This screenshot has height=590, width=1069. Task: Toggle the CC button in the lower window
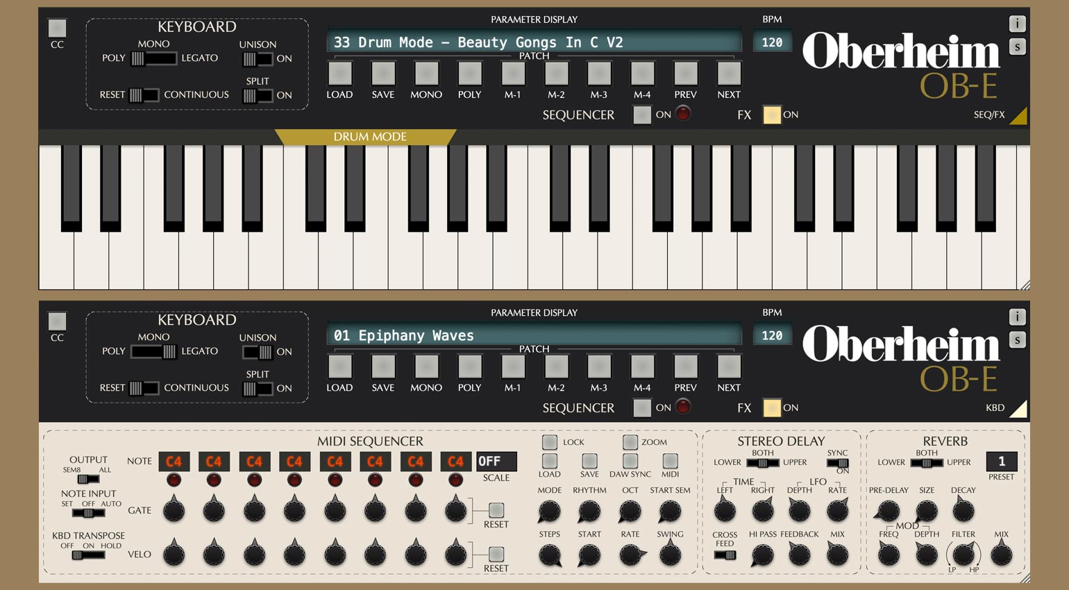(x=57, y=321)
